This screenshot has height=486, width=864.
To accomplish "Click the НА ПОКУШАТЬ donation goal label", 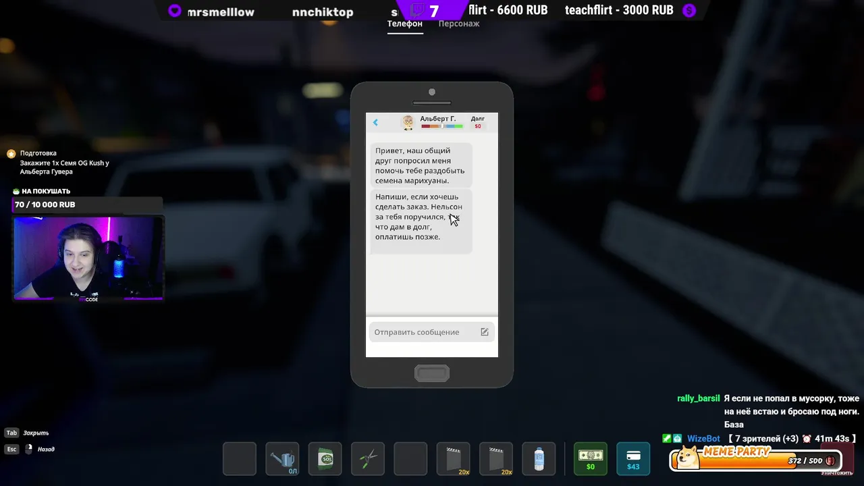I will tap(46, 191).
